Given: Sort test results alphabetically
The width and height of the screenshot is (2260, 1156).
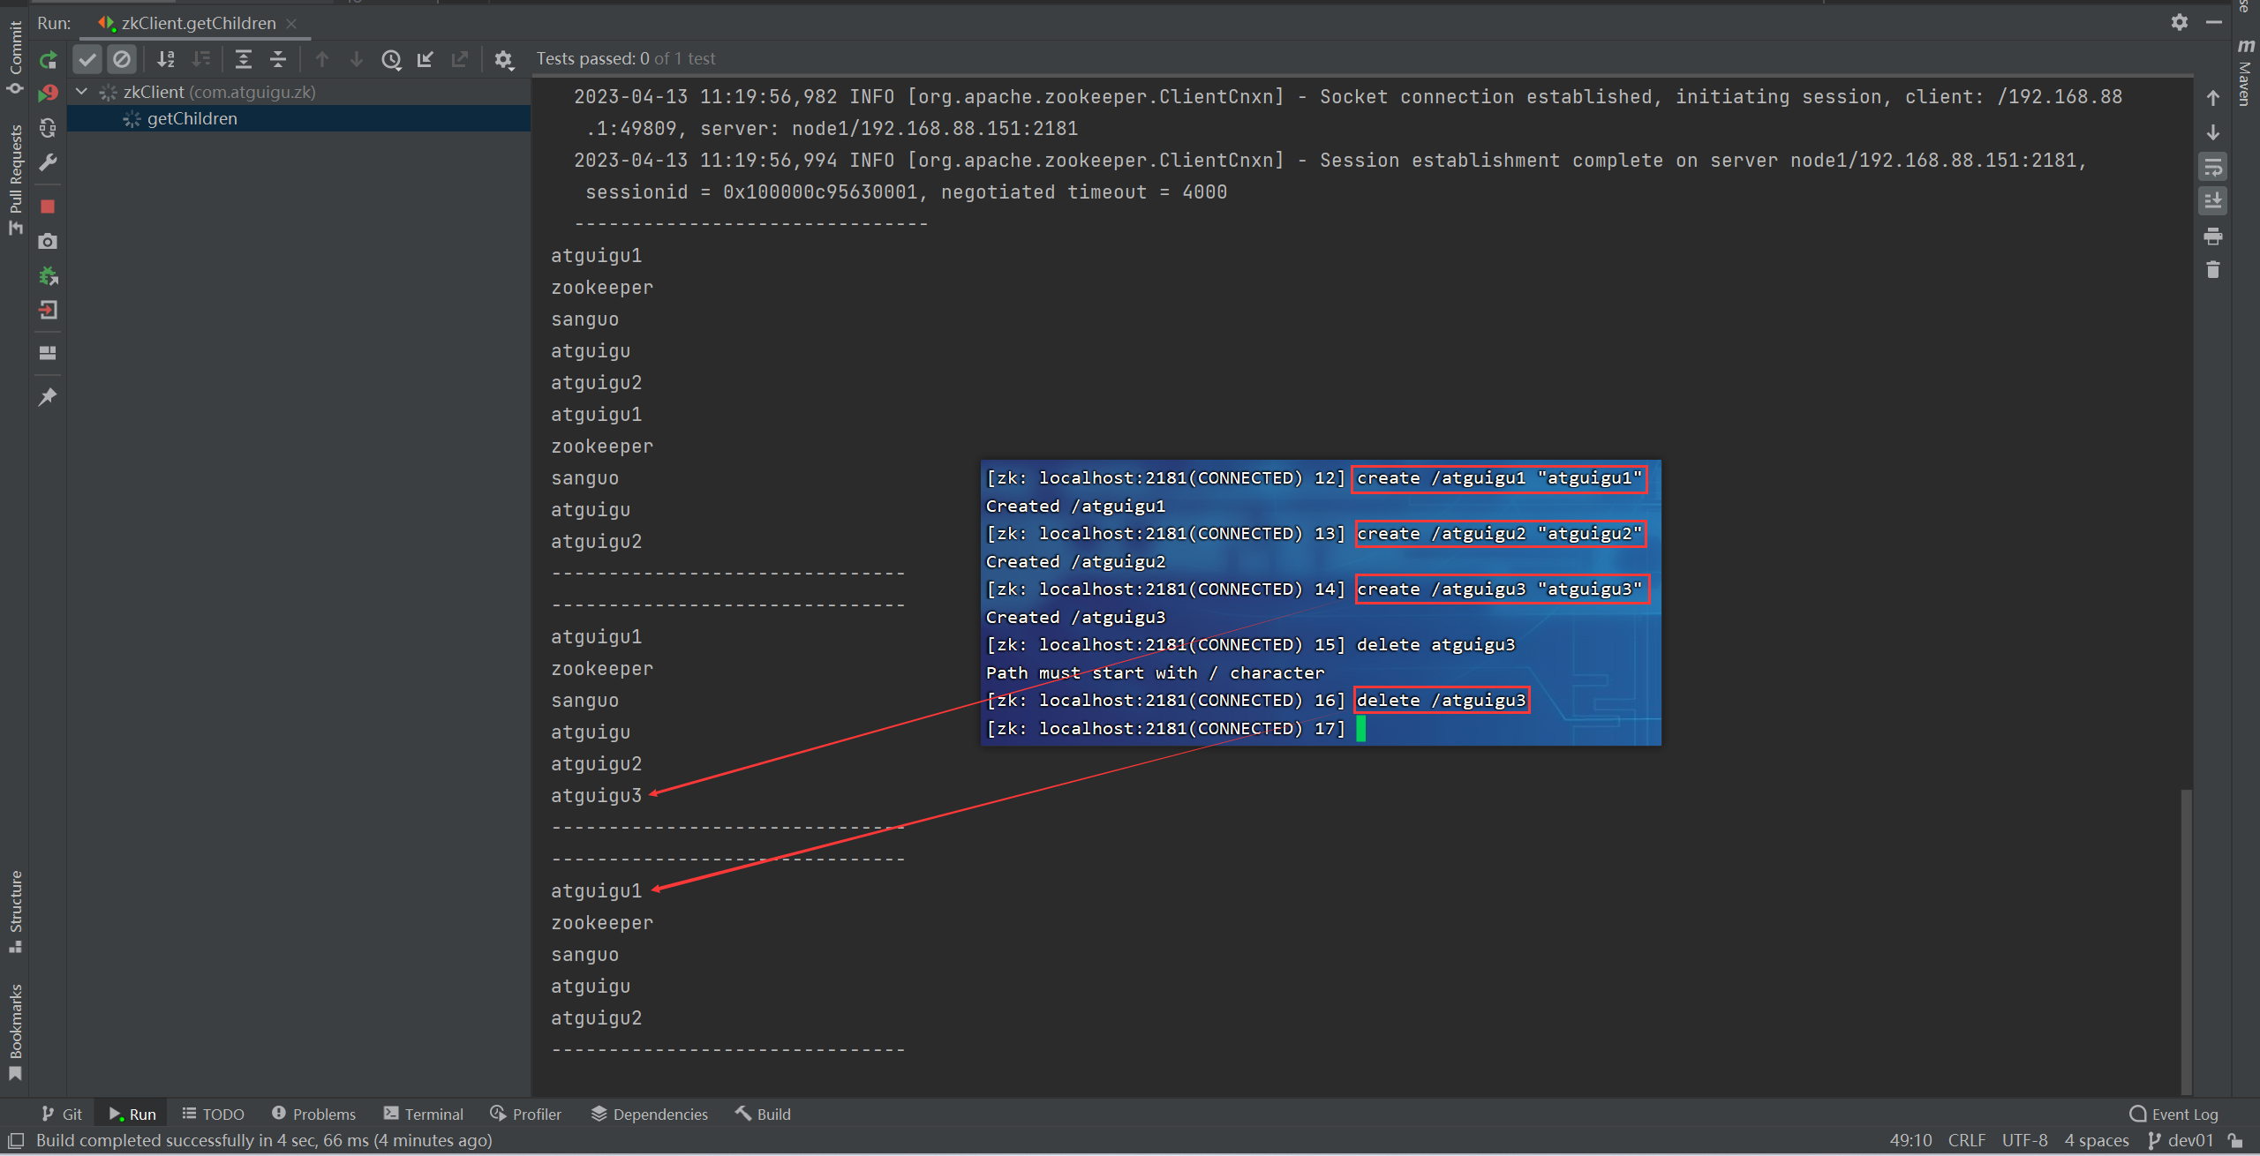Looking at the screenshot, I should pos(165,59).
